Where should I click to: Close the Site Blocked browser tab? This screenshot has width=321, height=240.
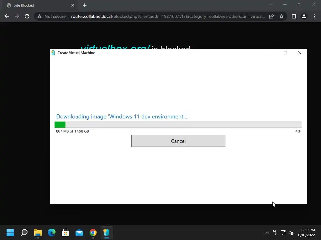pyautogui.click(x=73, y=5)
